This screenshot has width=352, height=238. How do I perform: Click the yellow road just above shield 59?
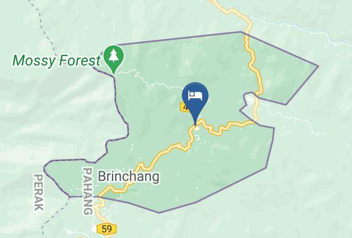[99, 213]
